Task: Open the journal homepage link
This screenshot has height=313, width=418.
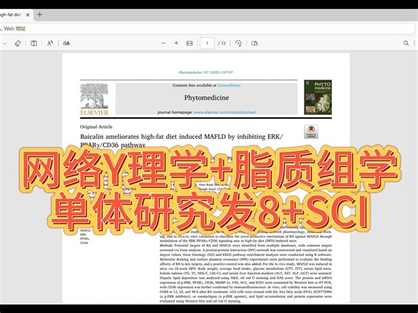Action: [x=224, y=112]
